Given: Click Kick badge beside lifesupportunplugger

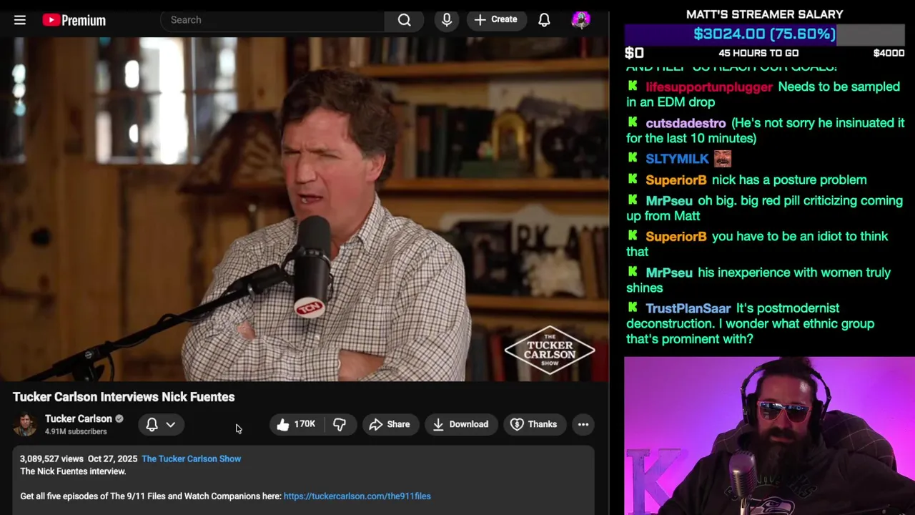Looking at the screenshot, I should coord(633,86).
